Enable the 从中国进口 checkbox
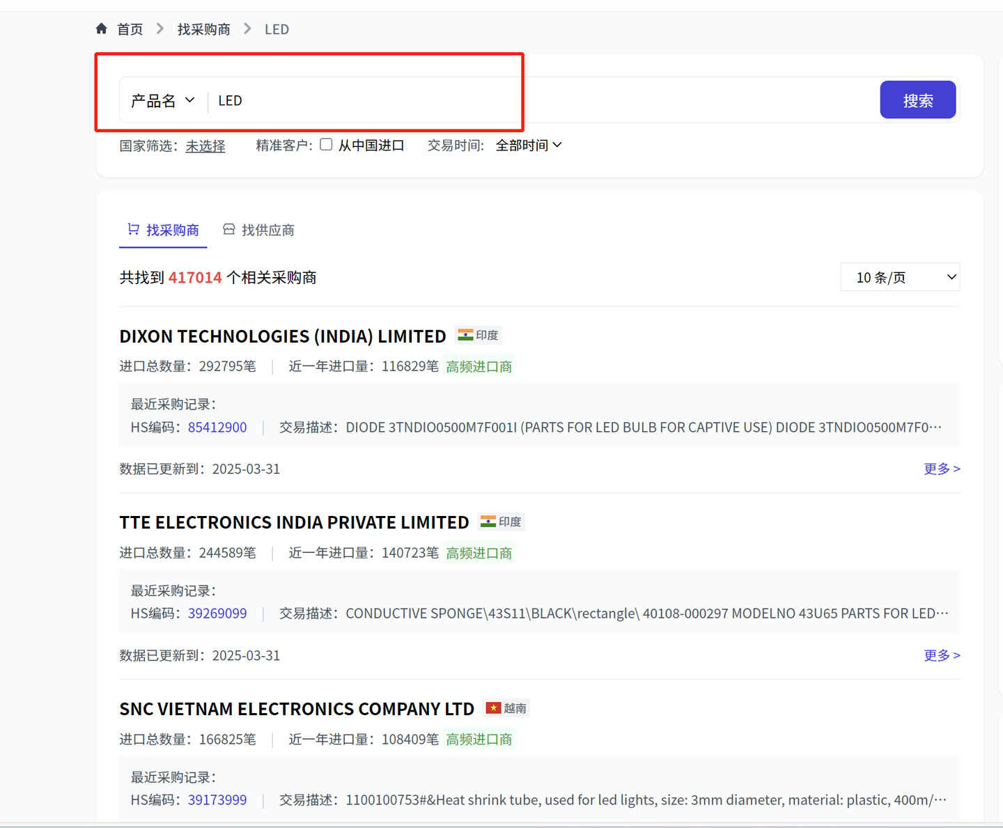The image size is (1003, 828). [326, 144]
